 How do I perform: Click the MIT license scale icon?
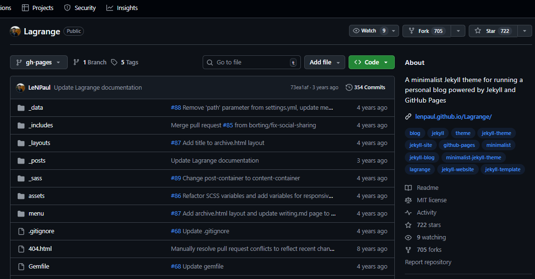[408, 200]
